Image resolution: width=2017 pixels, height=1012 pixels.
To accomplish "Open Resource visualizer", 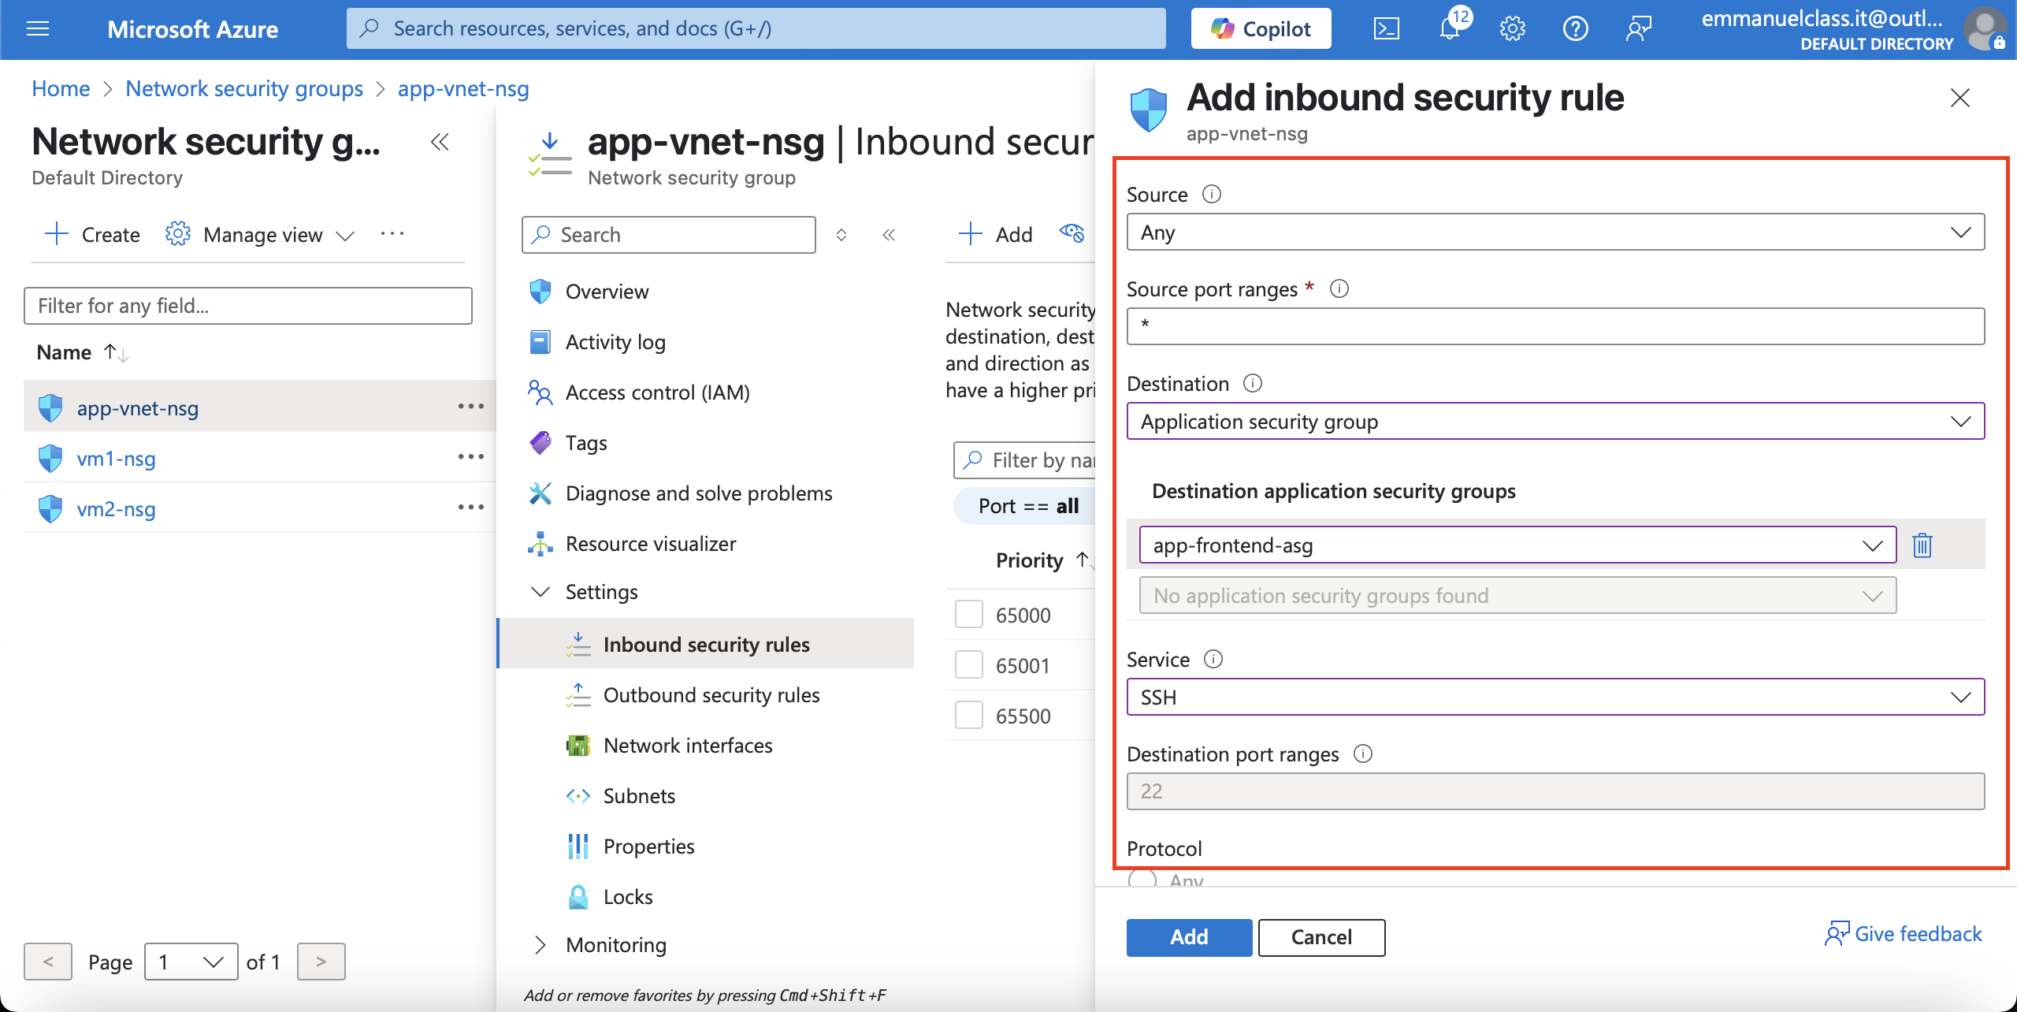I will coord(651,544).
